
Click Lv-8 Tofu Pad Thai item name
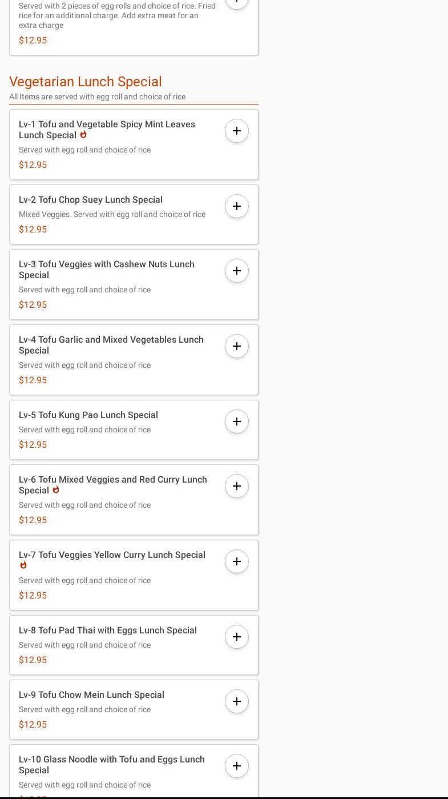pyautogui.click(x=108, y=630)
